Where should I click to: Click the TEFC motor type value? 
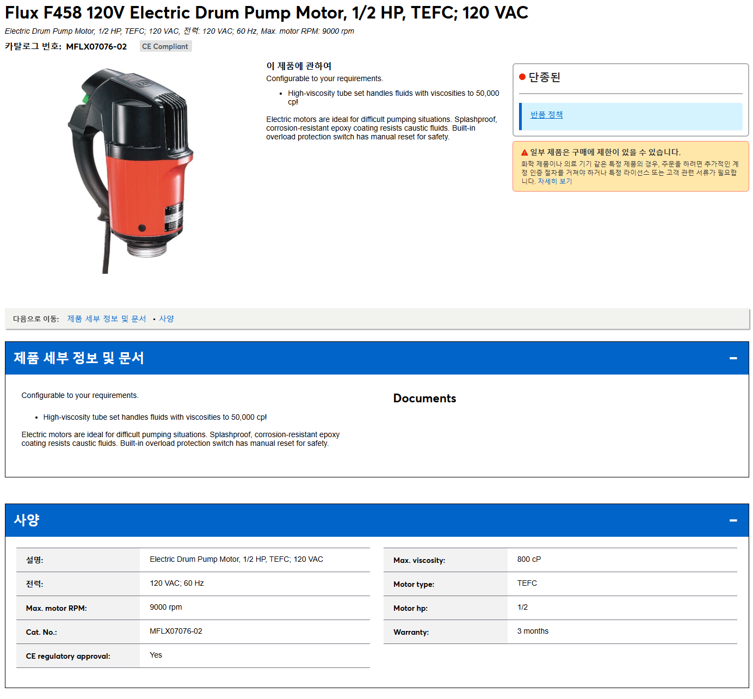point(527,584)
